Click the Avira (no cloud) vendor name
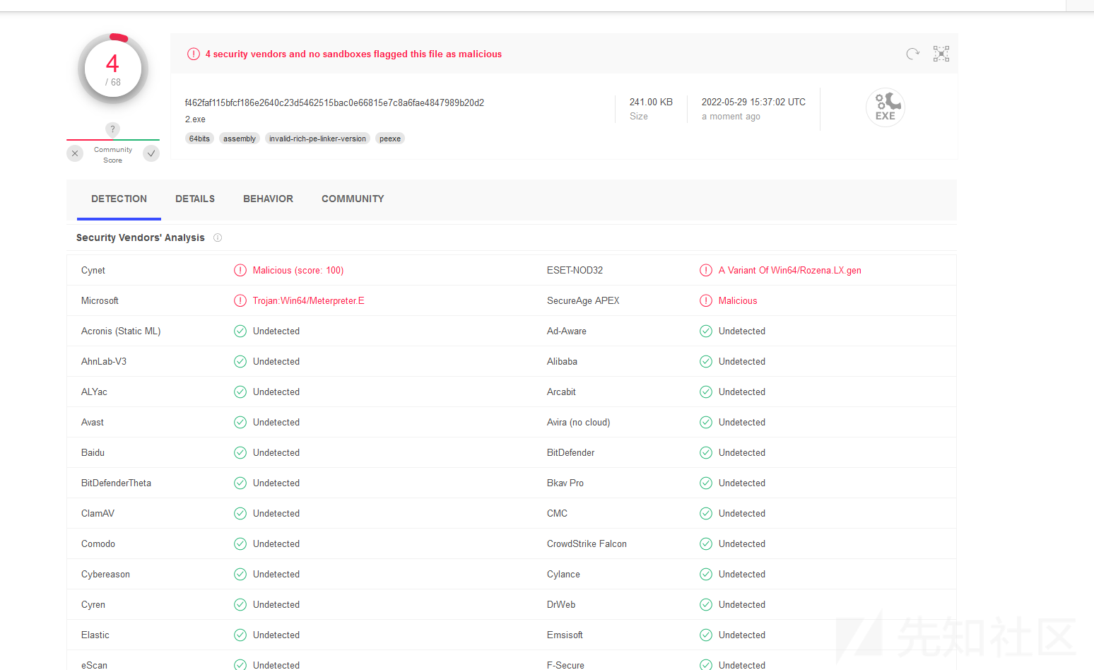The width and height of the screenshot is (1094, 670). tap(578, 422)
